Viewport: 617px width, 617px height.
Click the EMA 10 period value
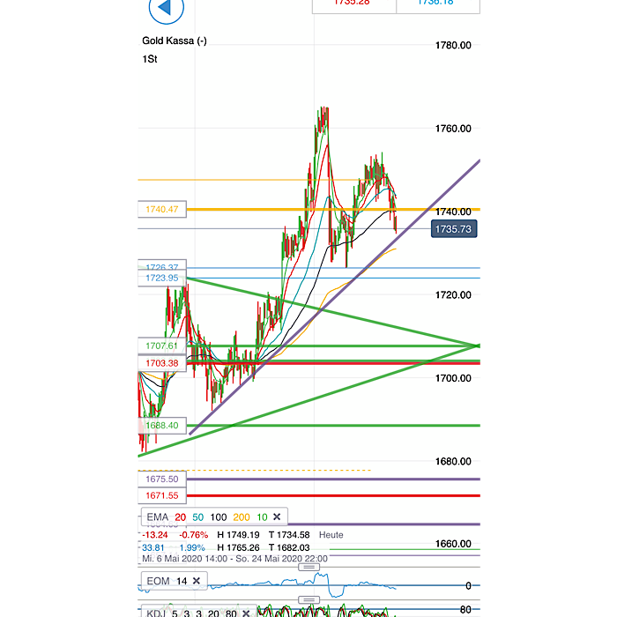262,517
